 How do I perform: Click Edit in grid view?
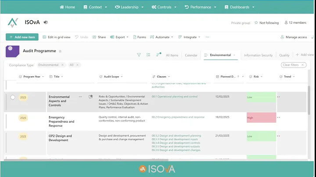pyautogui.click(x=57, y=37)
